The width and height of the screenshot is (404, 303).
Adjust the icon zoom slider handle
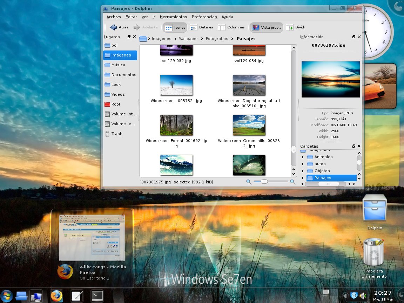pyautogui.click(x=264, y=182)
